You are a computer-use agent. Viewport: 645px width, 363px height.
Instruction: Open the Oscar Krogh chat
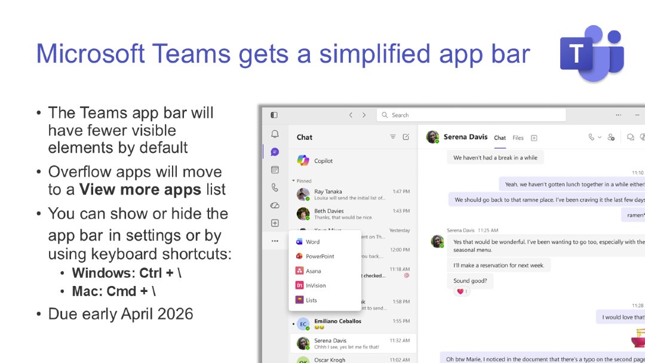coord(353,359)
